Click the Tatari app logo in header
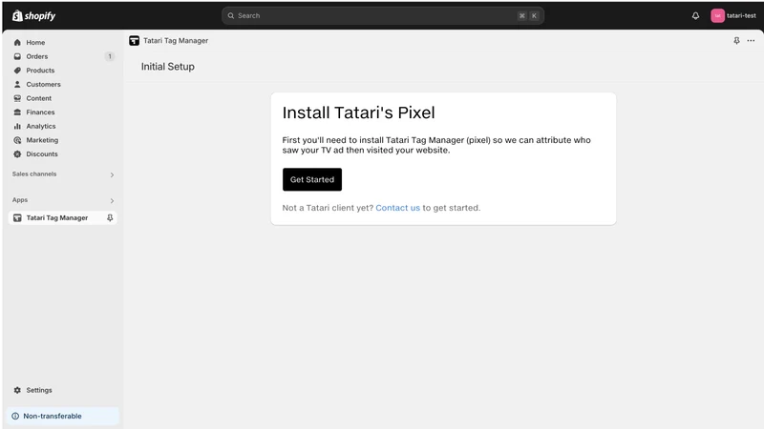This screenshot has height=429, width=764. (x=134, y=41)
